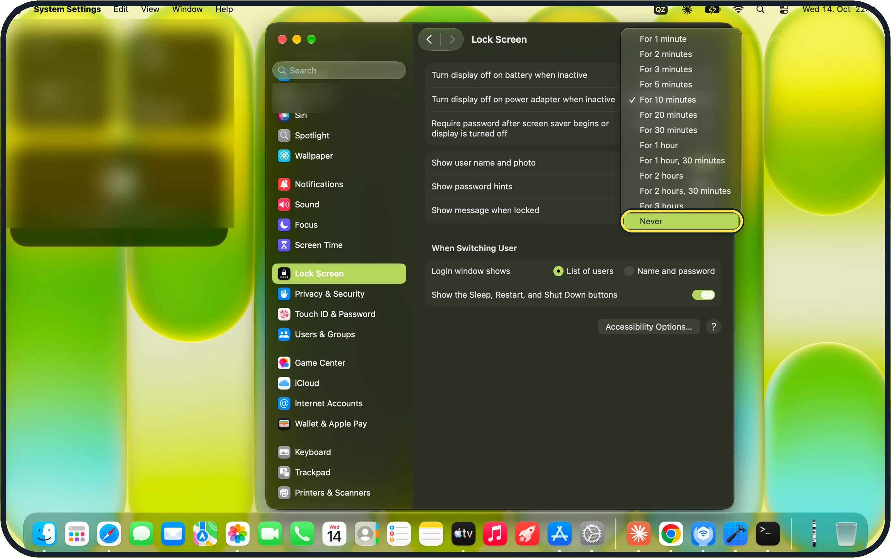Open Screen Time settings in sidebar

pos(339,245)
